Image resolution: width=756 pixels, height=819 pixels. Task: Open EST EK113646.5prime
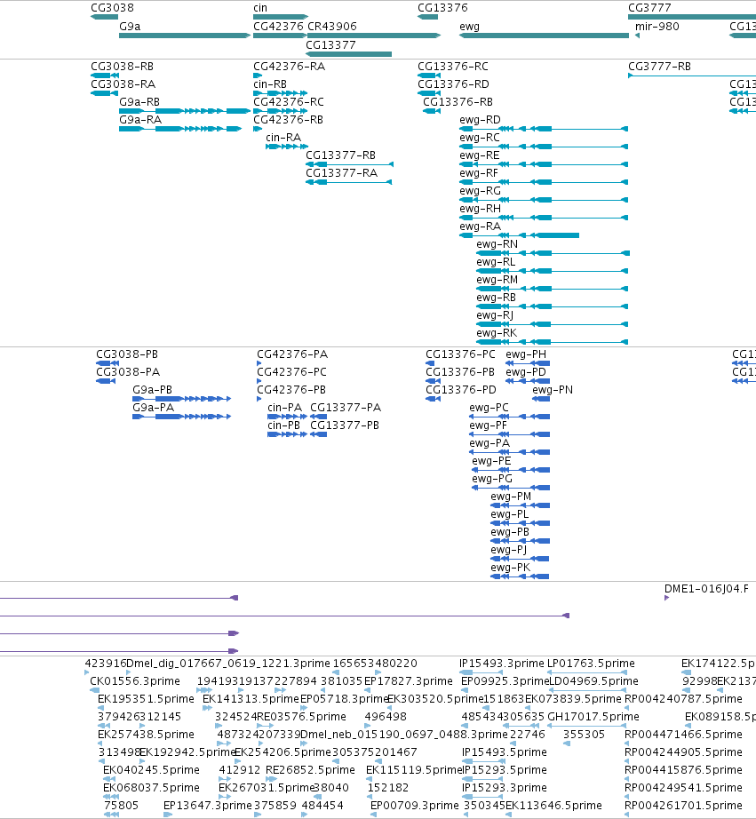click(553, 806)
